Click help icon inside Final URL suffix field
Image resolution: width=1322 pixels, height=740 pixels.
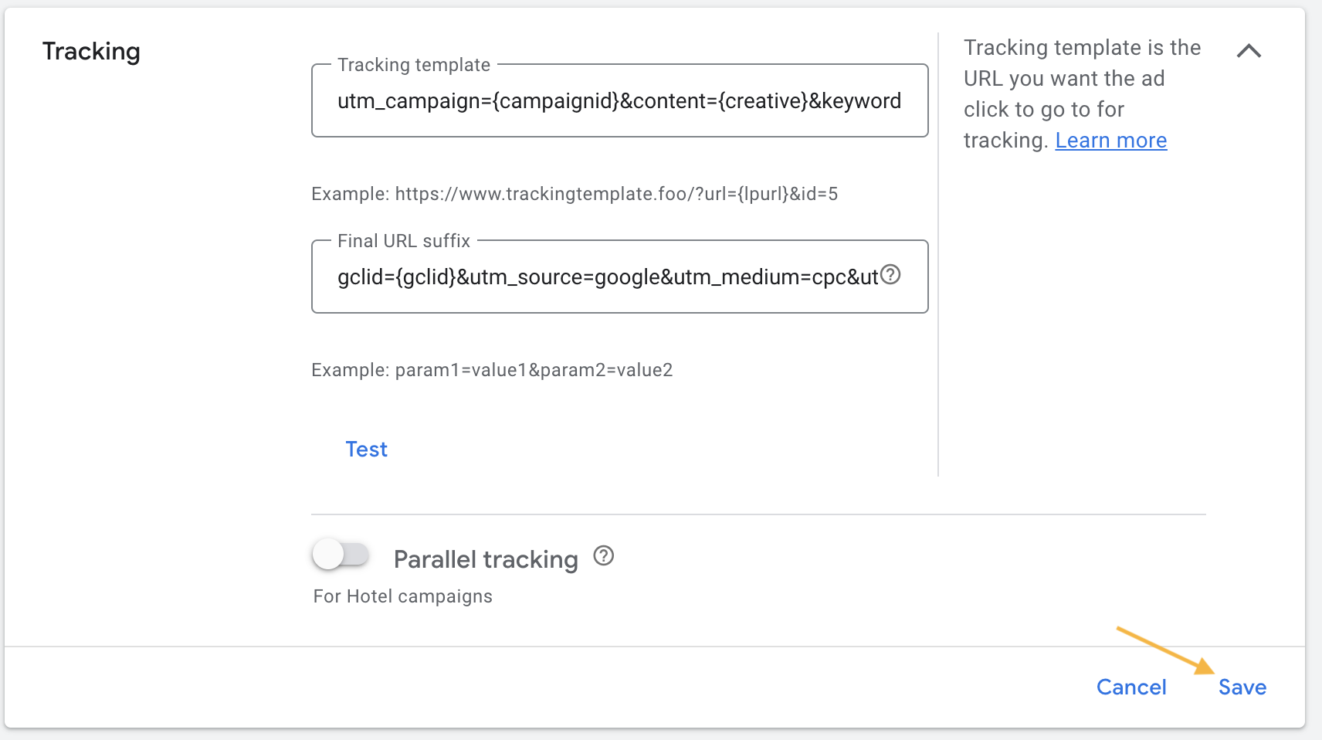coord(890,275)
